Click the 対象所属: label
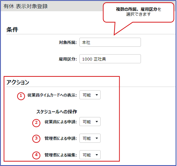Screen dimensions: 177x166 coord(68,42)
